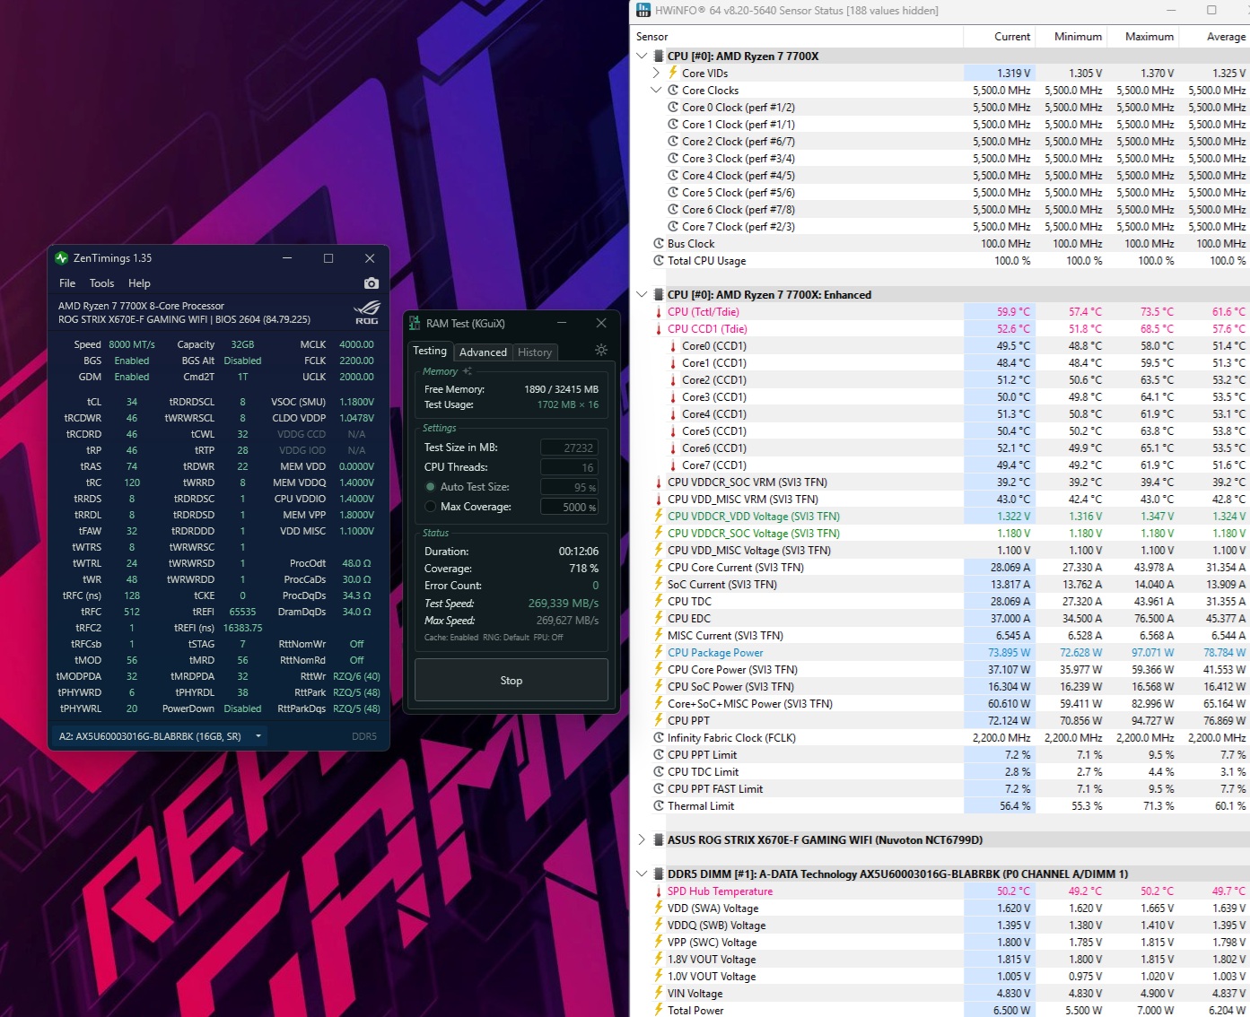
Task: Click the Current column header in HWiNFO
Action: tap(1000, 37)
